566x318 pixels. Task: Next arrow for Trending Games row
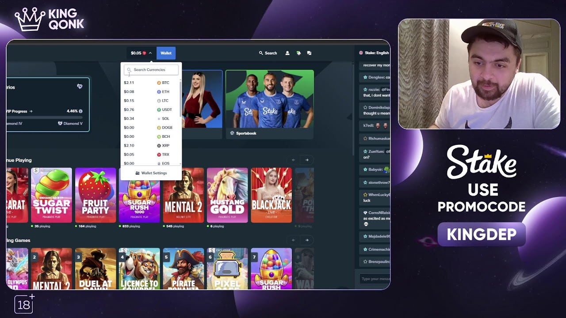coord(307,240)
